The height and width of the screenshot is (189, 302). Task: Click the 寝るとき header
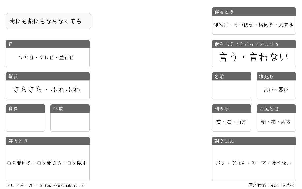(x=254, y=12)
